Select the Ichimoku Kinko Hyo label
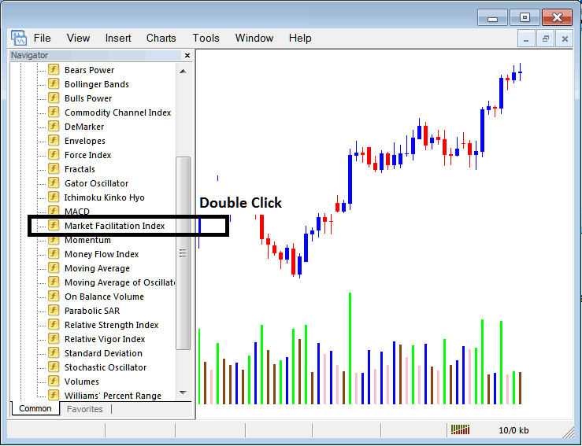Viewport: 582px width, 446px height. [104, 197]
